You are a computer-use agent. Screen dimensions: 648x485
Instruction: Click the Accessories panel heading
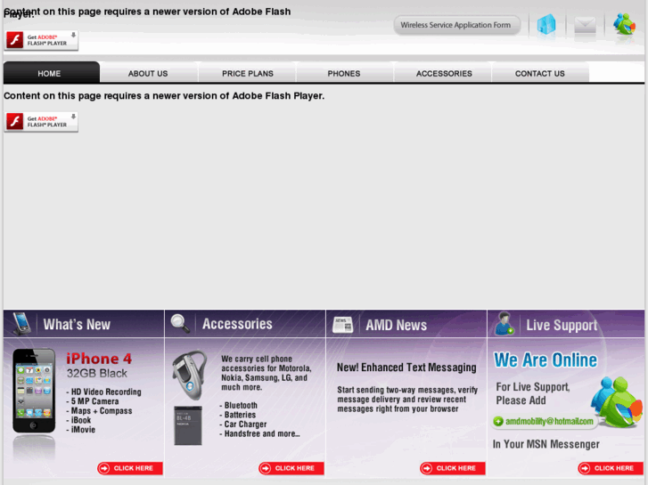(237, 324)
